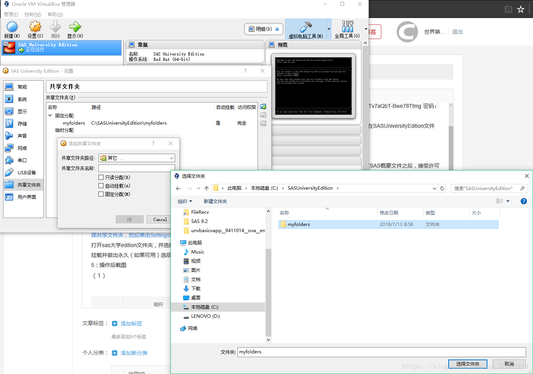This screenshot has height=374, width=533.
Task: Select 本地磁盘 (C:) in navigation tree
Action: (x=205, y=307)
